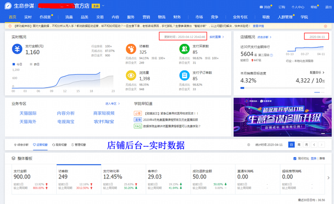This screenshot has width=334, height=204.
Task: Open the 财务 nav tab
Action: coord(177,17)
